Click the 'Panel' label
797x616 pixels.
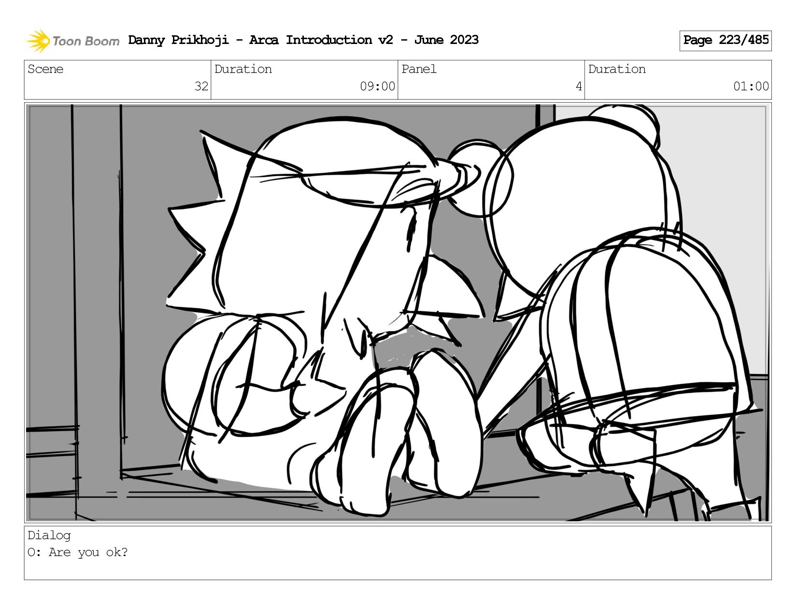419,69
